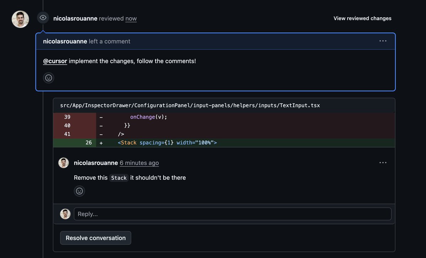Click nicolasrouanne name above the inline comment
This screenshot has width=426, height=258.
point(96,163)
